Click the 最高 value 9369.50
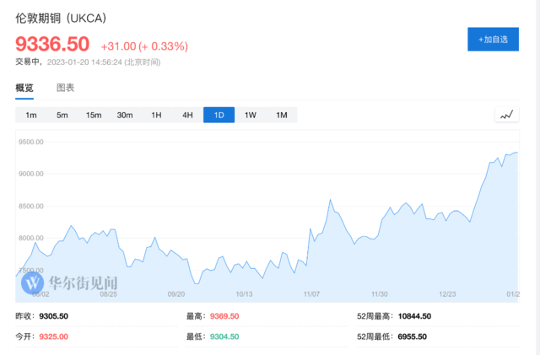540x355 pixels. coord(224,316)
